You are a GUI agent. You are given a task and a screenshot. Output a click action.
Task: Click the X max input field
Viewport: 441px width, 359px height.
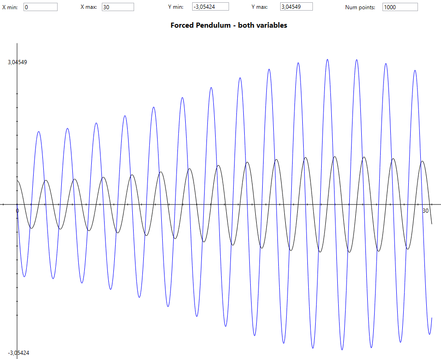point(118,7)
